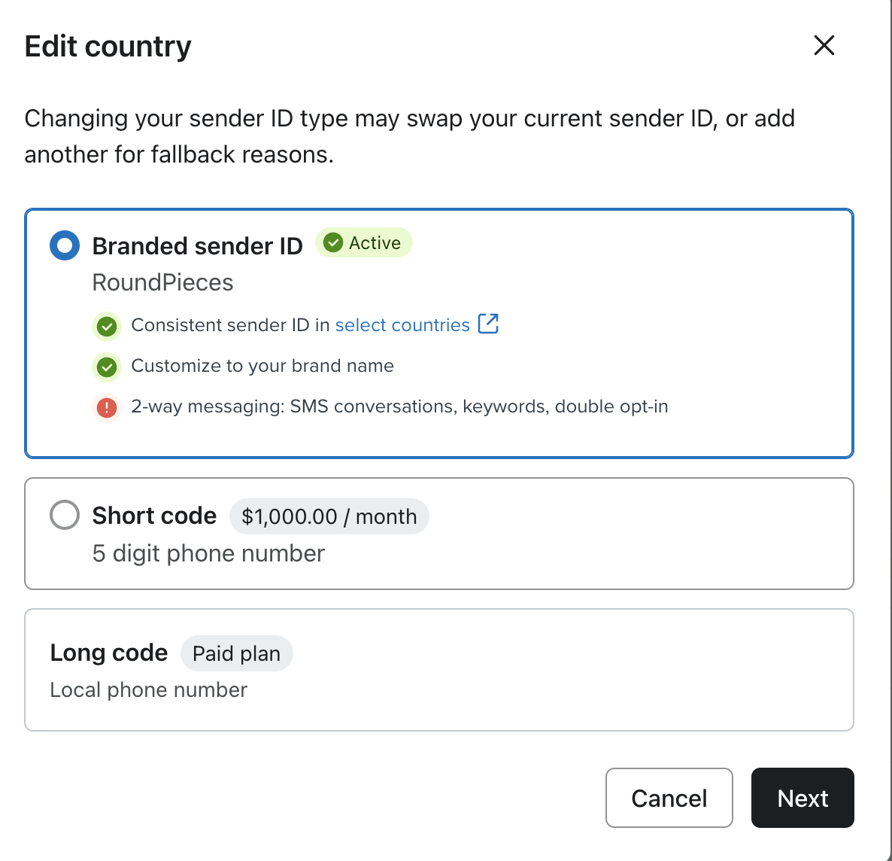Click the Edit country dialog title
The width and height of the screenshot is (892, 861).
108,46
